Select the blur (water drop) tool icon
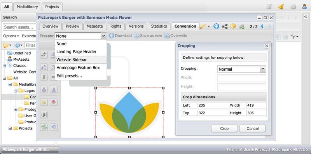Viewport: 311px width, 154px height. (x=44, y=89)
